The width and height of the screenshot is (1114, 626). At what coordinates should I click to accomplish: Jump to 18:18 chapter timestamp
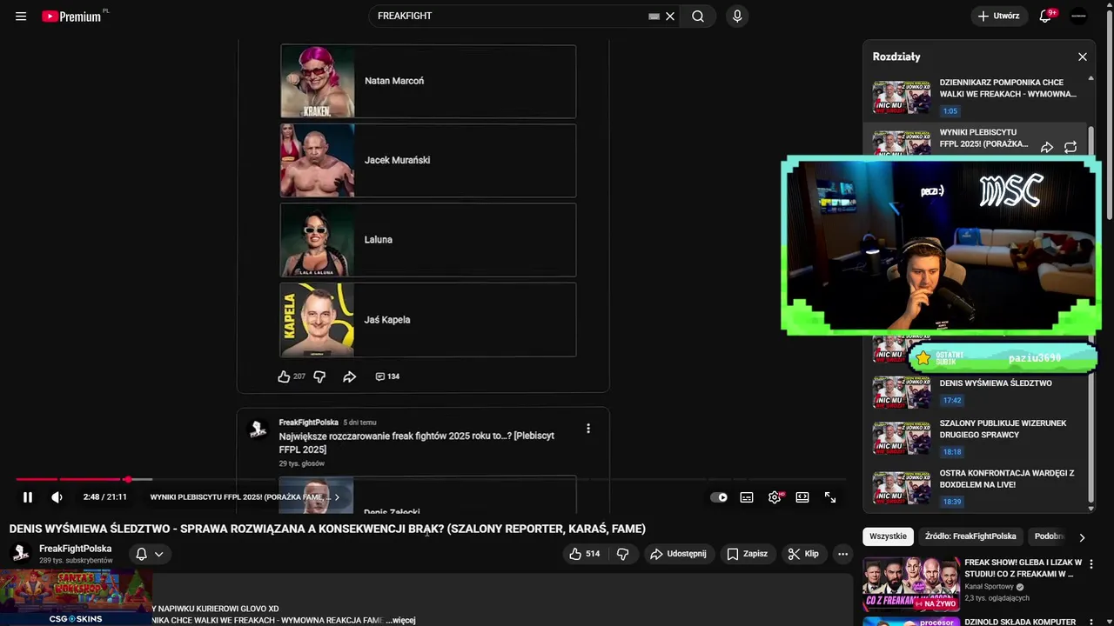[x=952, y=452]
